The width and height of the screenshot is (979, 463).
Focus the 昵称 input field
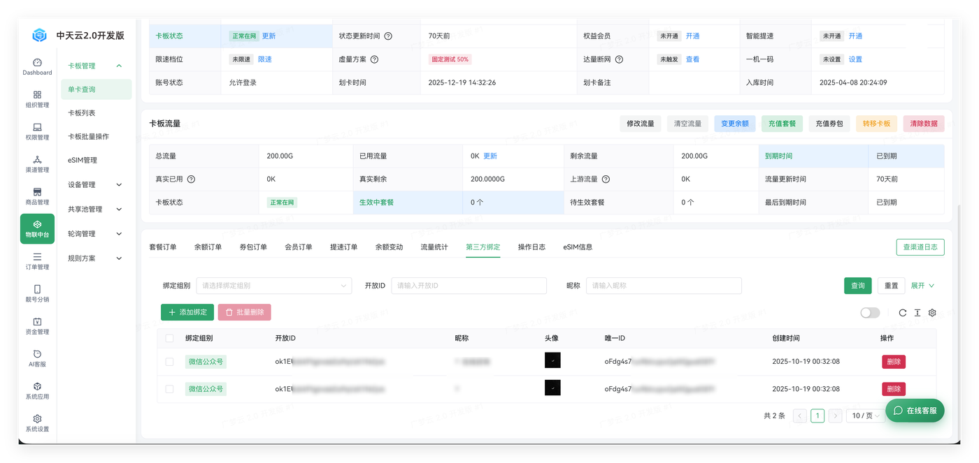664,286
